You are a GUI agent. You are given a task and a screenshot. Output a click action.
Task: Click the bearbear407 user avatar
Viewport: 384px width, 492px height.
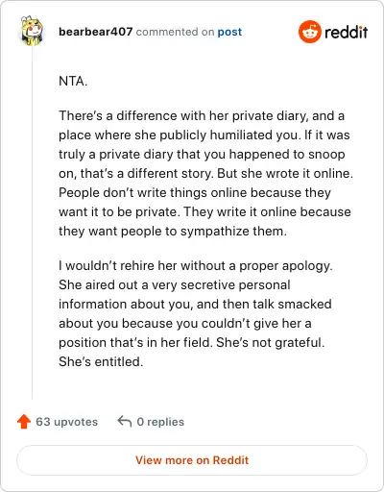click(32, 31)
